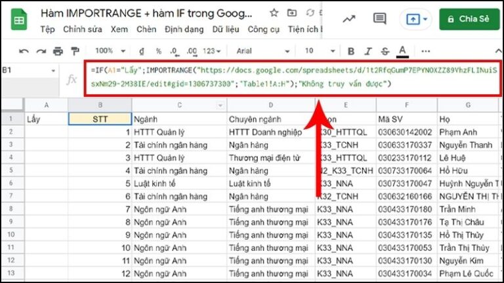
Task: Click inside the formula bar
Action: [293, 78]
